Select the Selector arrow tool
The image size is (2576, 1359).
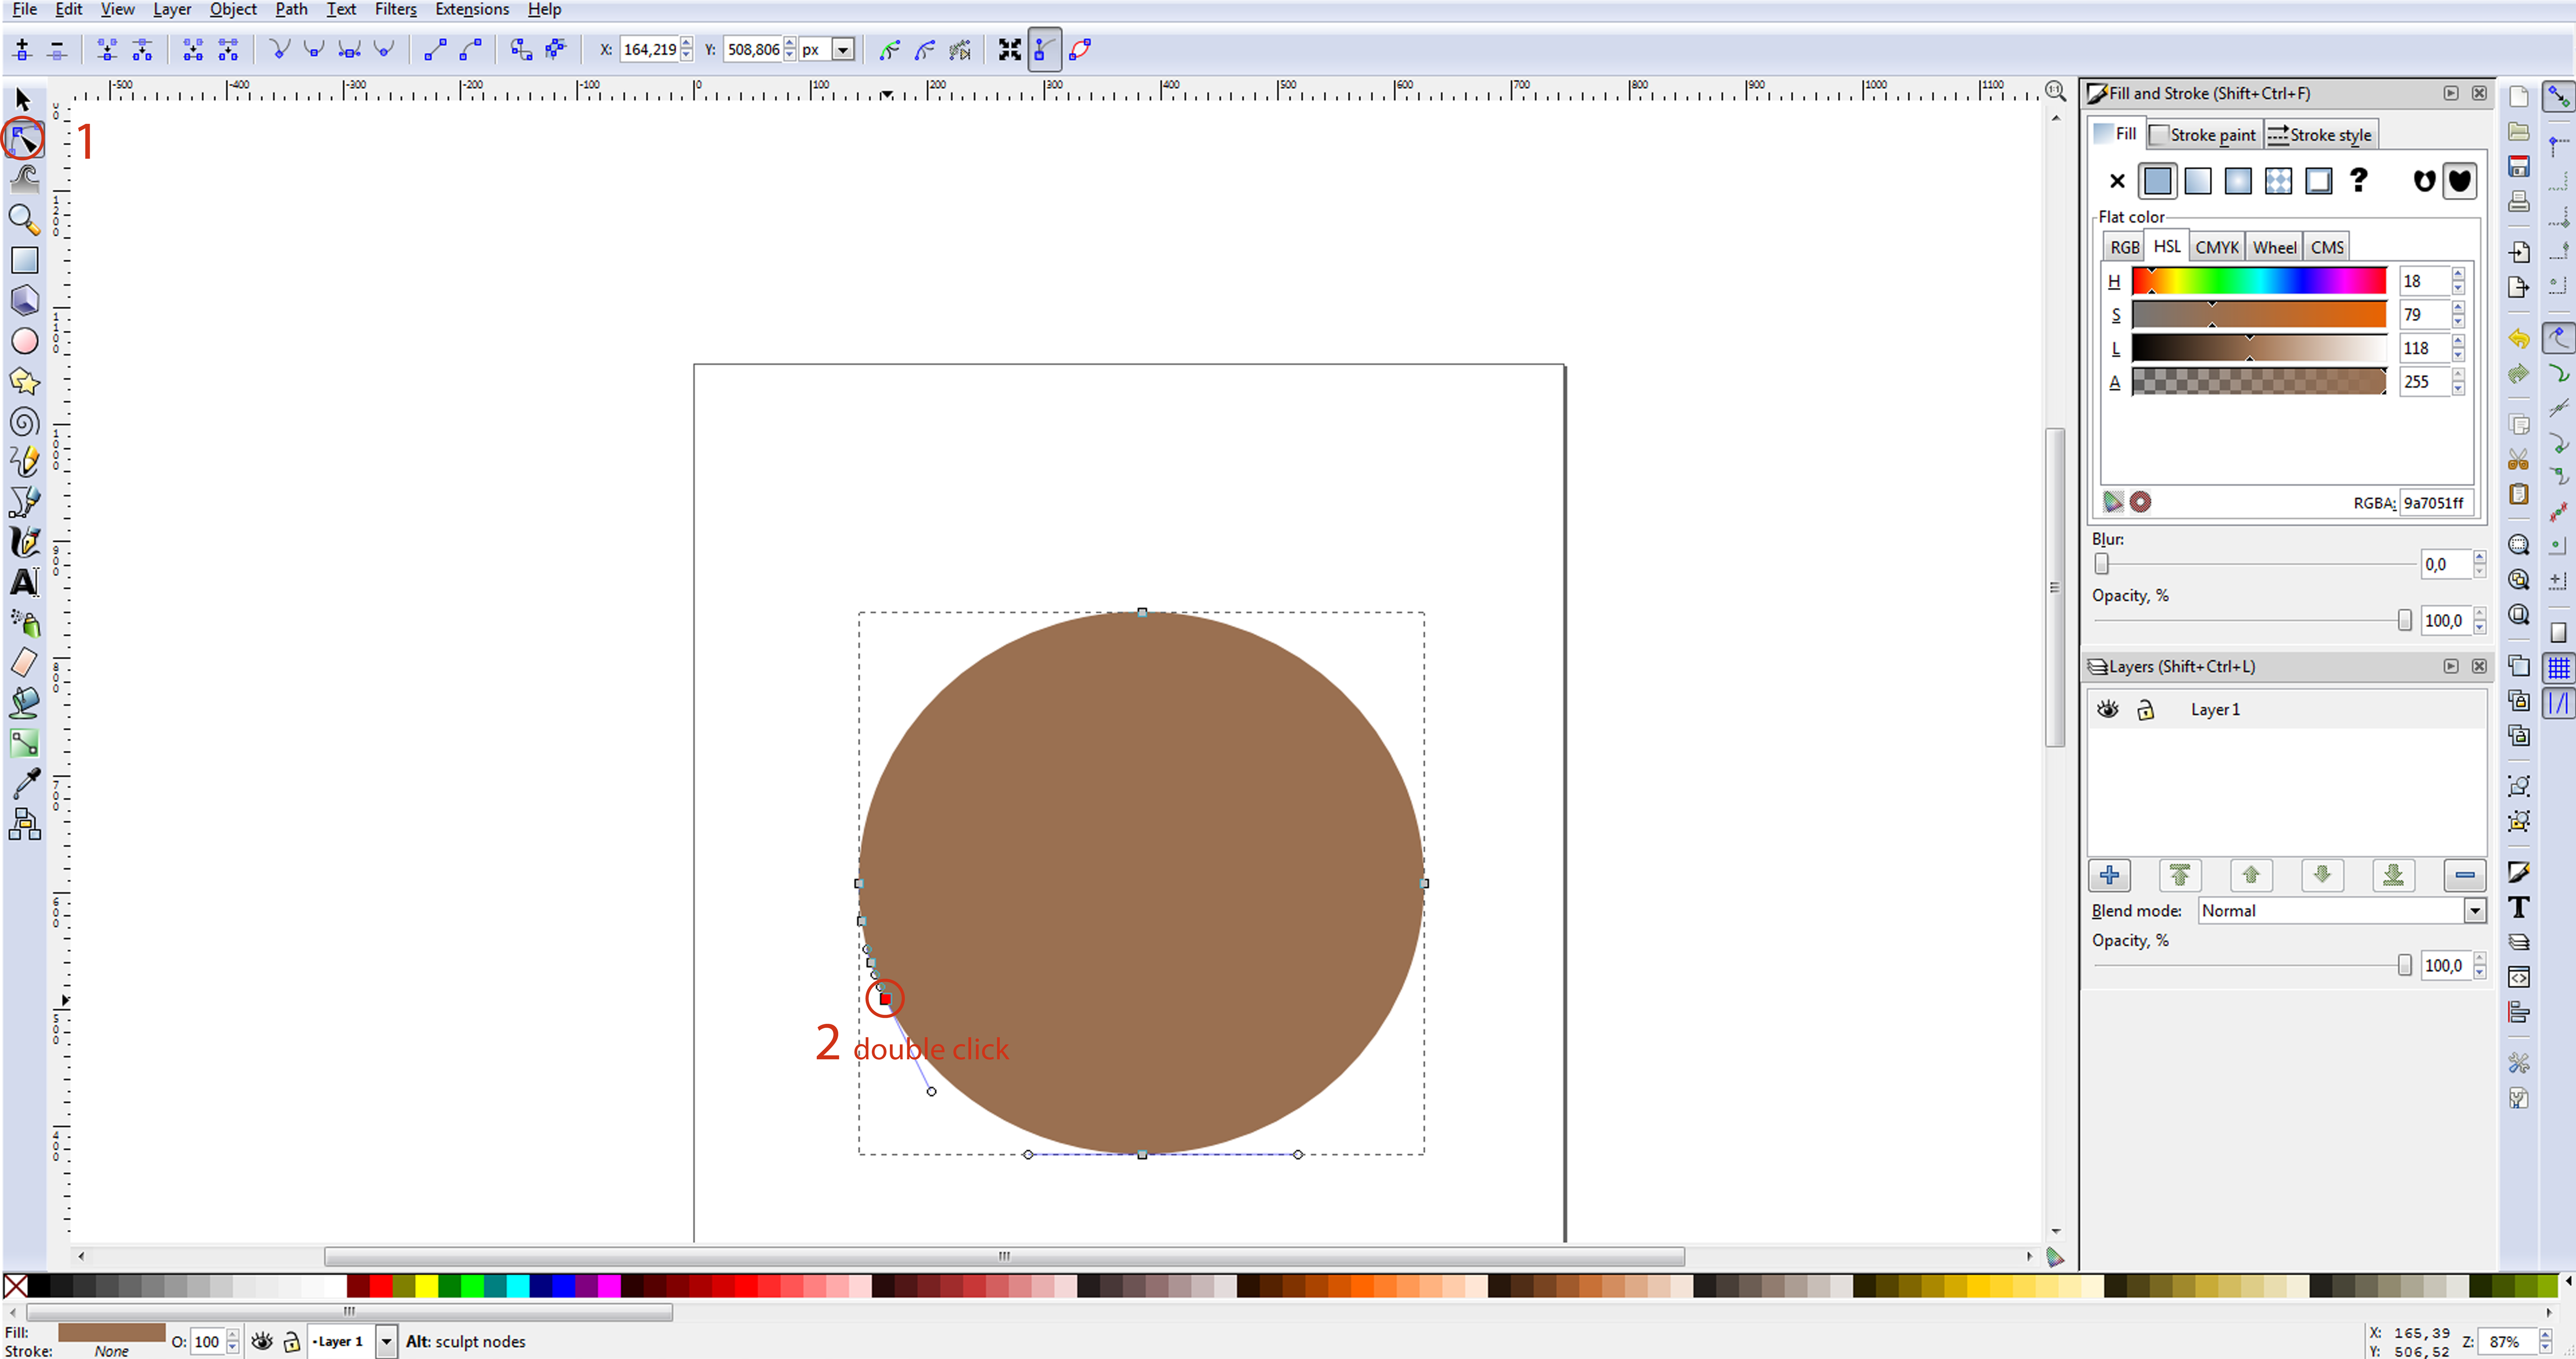[x=23, y=99]
